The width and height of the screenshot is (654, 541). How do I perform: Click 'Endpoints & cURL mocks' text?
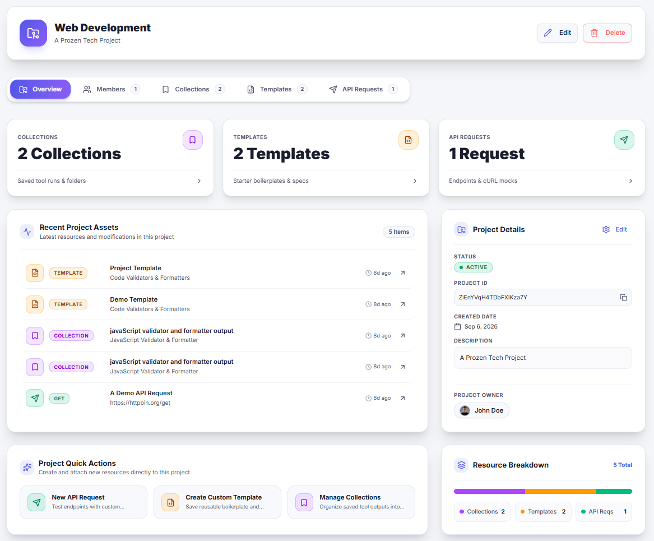click(483, 181)
